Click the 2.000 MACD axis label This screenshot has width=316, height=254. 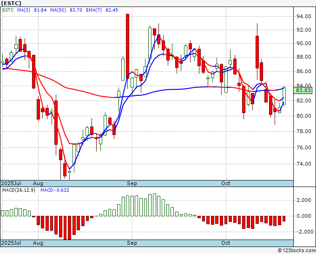304,200
